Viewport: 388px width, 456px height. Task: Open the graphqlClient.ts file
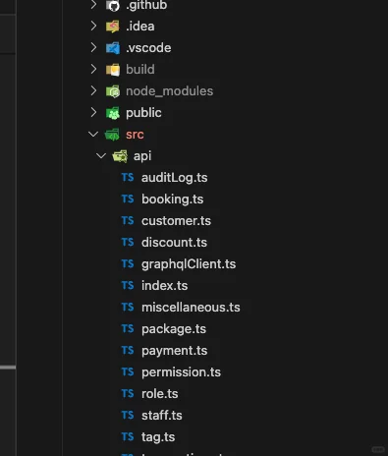(189, 264)
